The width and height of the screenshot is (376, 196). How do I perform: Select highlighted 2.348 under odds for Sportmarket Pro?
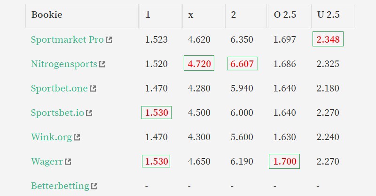[328, 39]
